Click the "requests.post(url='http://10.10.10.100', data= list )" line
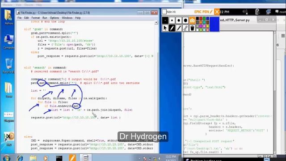The width and height of the screenshot is (286, 161). (x=76, y=118)
